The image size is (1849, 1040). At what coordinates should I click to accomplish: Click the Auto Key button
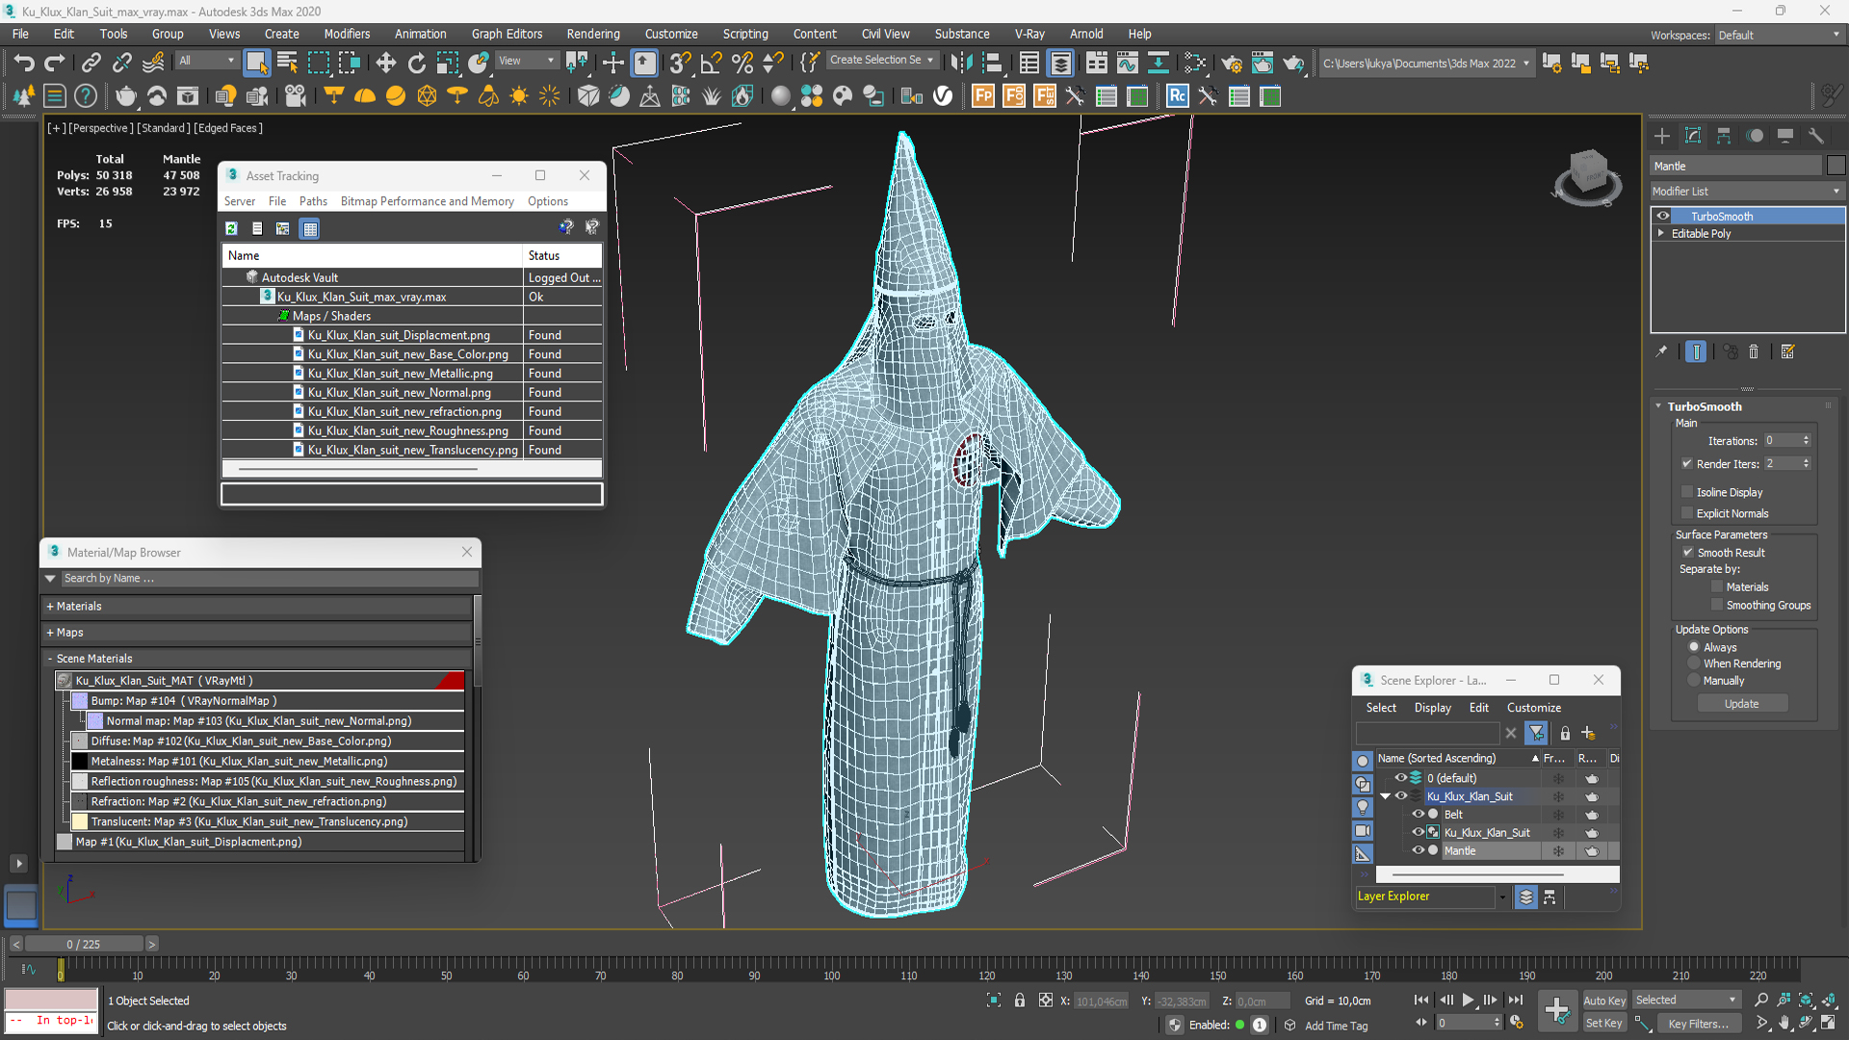click(x=1603, y=1001)
